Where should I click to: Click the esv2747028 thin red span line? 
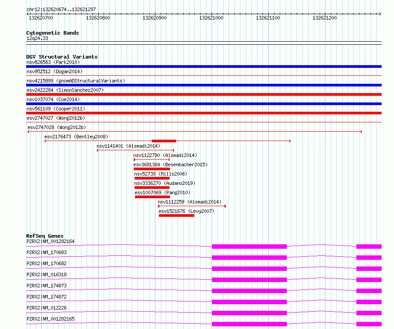click(x=195, y=132)
